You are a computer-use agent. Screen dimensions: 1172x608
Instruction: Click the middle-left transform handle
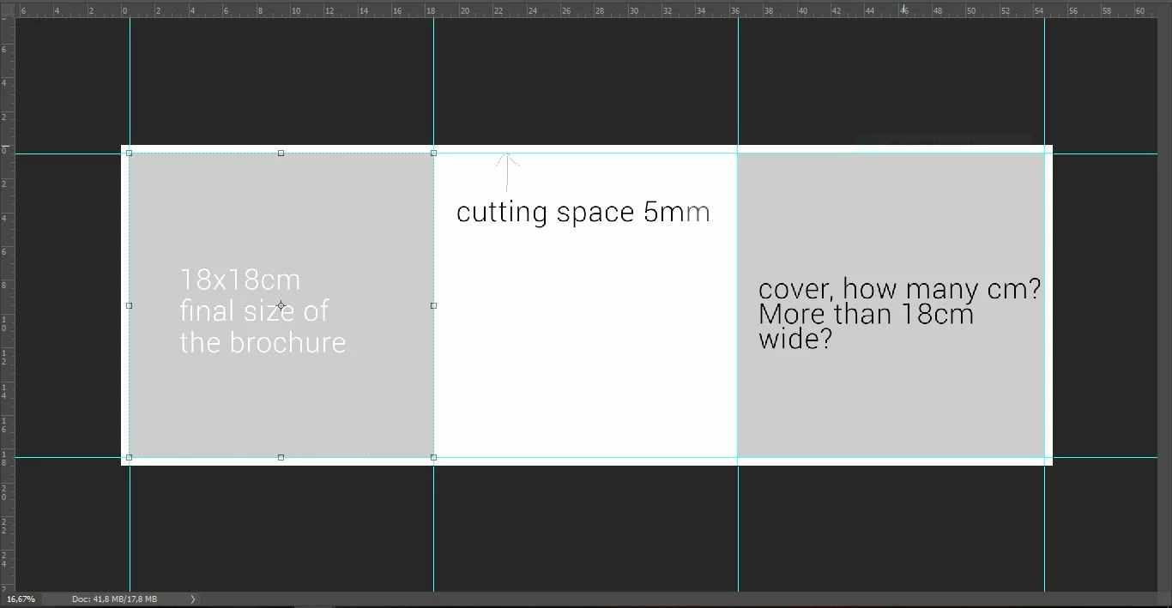click(x=130, y=305)
